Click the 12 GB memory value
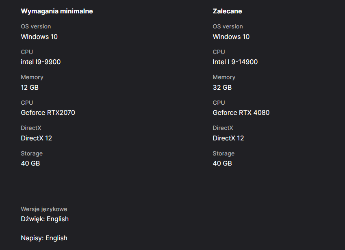 [30, 87]
